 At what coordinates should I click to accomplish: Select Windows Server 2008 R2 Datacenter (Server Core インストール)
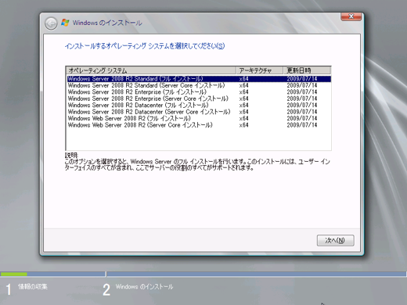click(199, 112)
